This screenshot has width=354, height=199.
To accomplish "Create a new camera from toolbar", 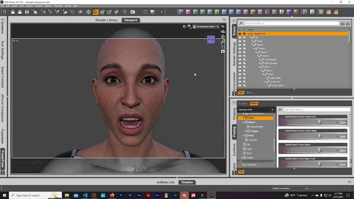I will 35,12.
